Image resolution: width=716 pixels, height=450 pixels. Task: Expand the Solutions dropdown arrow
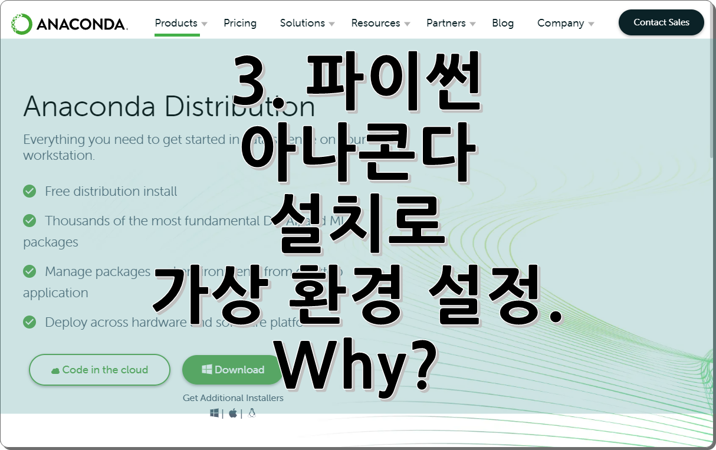pyautogui.click(x=331, y=24)
